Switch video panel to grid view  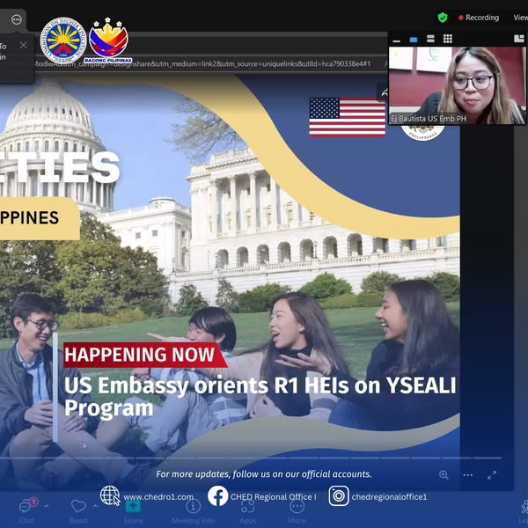(448, 39)
